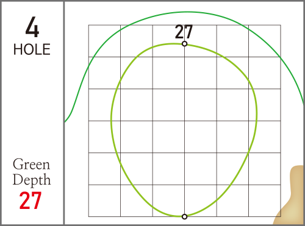Click the HOLE label text

(32, 49)
